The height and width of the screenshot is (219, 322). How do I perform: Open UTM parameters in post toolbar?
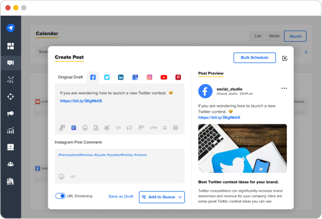tap(153, 128)
